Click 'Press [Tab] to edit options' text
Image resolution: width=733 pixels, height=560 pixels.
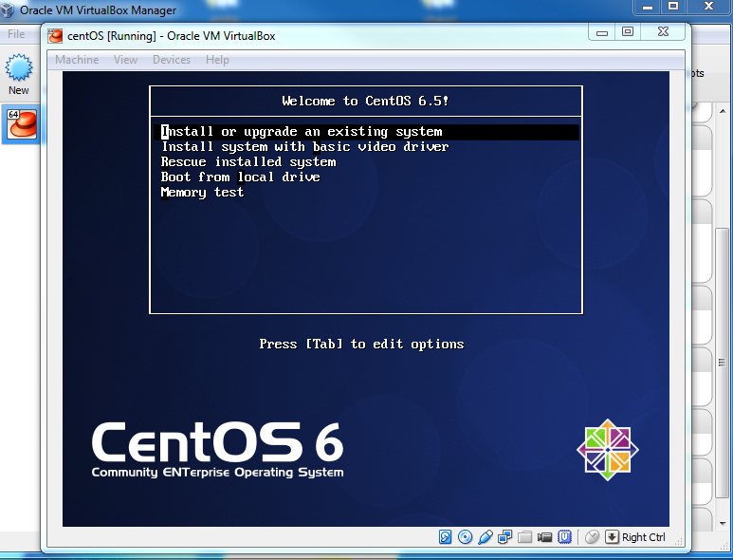(361, 344)
